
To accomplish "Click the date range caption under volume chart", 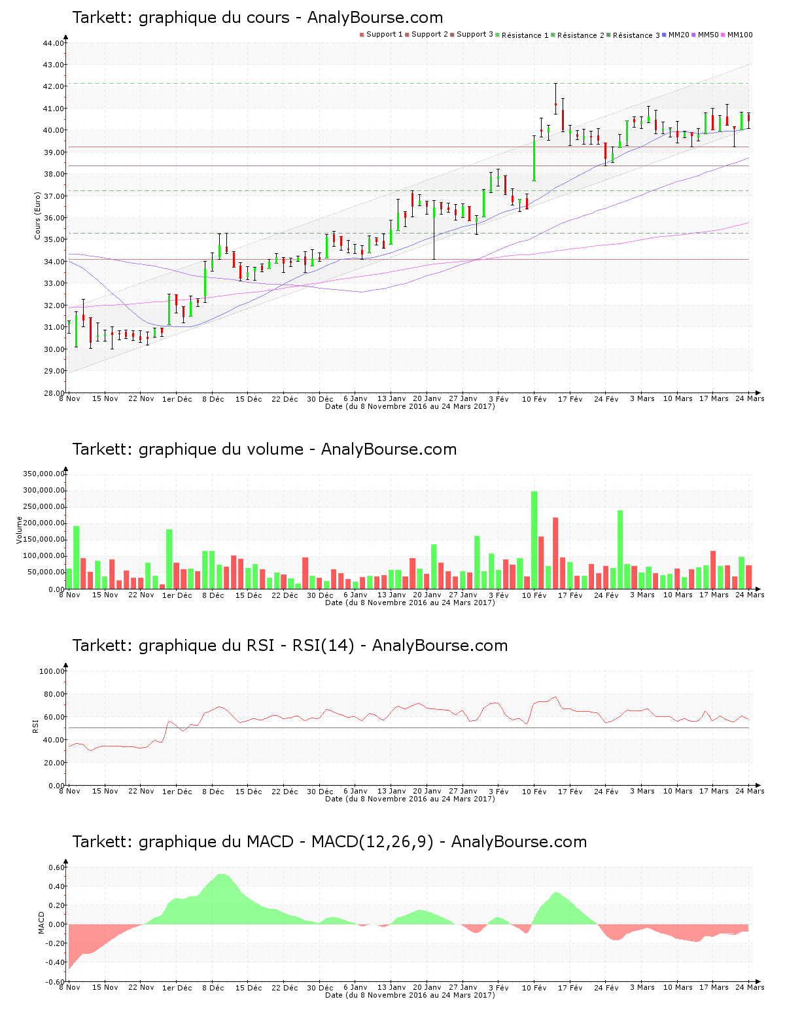I will coord(410,603).
